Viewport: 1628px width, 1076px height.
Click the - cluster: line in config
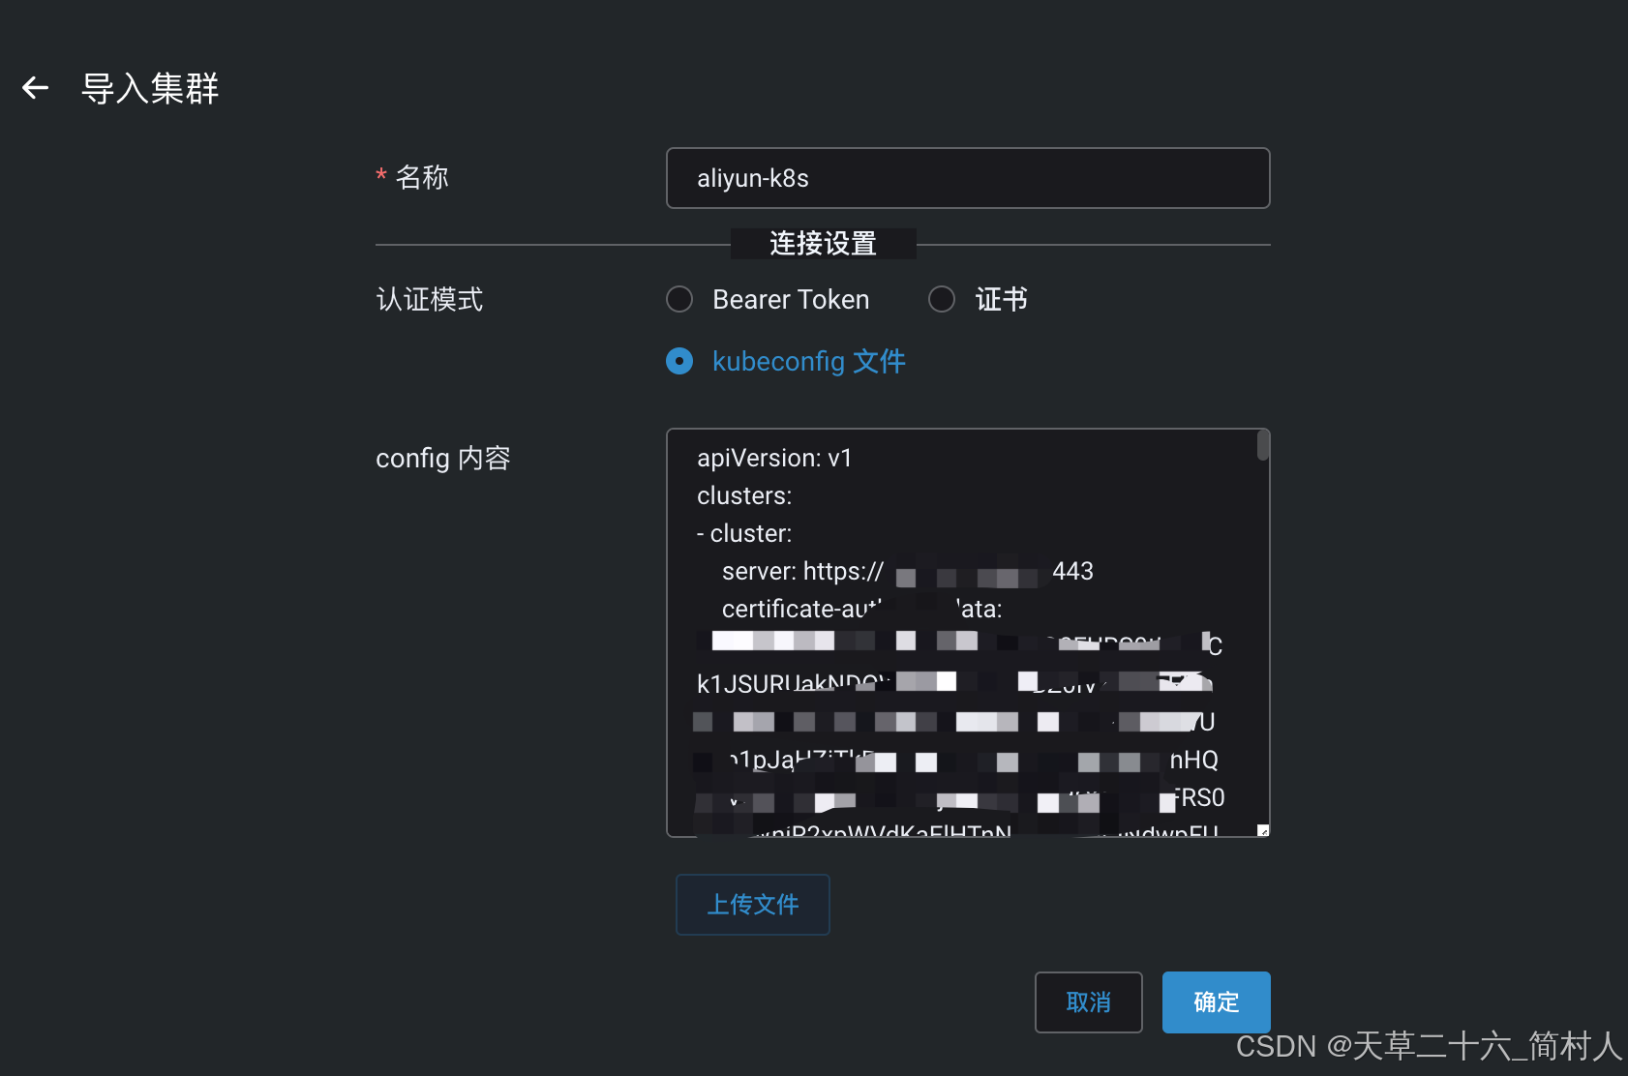(x=744, y=533)
